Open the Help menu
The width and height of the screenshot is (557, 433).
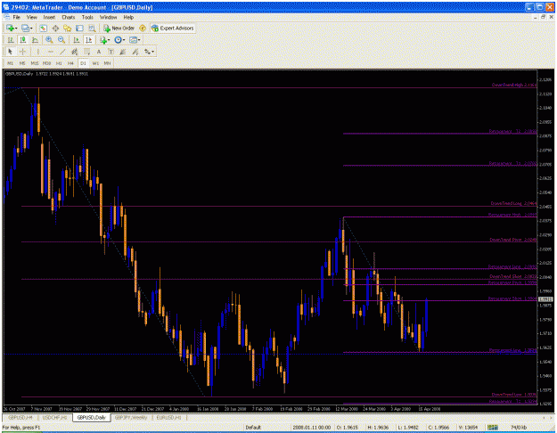[128, 17]
